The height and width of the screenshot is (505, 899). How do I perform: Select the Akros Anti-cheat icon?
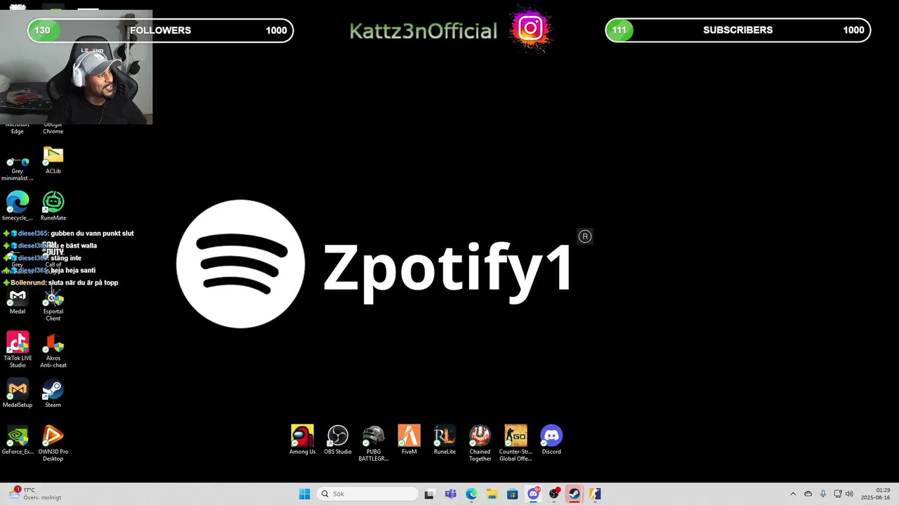click(x=53, y=350)
